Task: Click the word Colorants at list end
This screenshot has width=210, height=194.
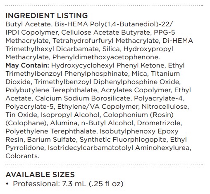Action: (22, 156)
